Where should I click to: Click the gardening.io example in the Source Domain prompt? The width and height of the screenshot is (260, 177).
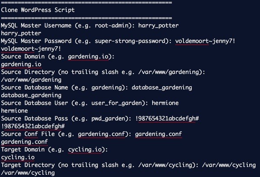[88, 57]
